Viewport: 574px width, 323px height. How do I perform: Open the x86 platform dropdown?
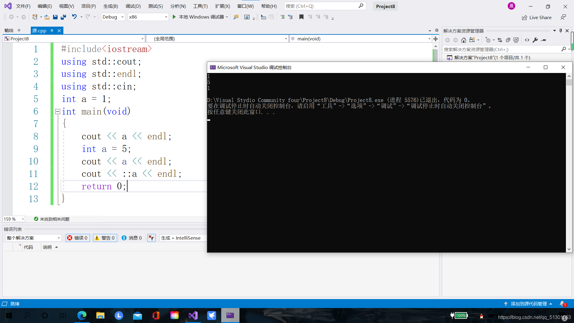click(148, 17)
